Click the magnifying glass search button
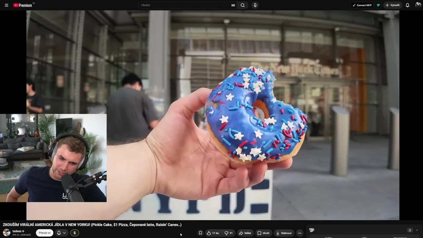 (x=243, y=5)
